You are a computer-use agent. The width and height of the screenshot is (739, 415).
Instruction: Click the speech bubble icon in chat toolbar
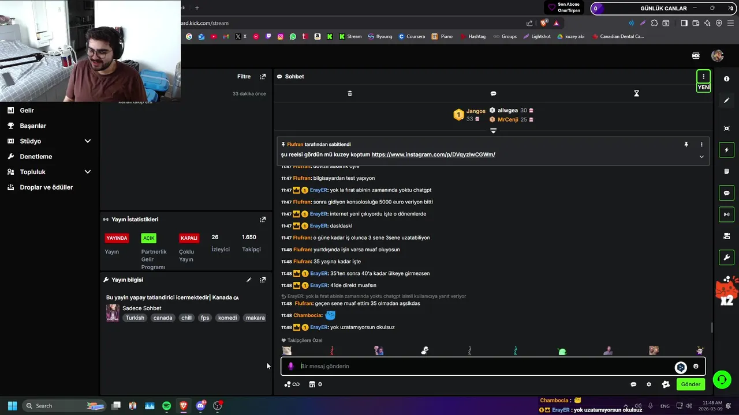click(493, 93)
